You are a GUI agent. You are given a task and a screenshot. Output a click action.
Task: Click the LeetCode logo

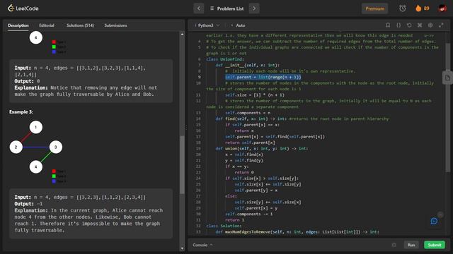click(x=23, y=8)
